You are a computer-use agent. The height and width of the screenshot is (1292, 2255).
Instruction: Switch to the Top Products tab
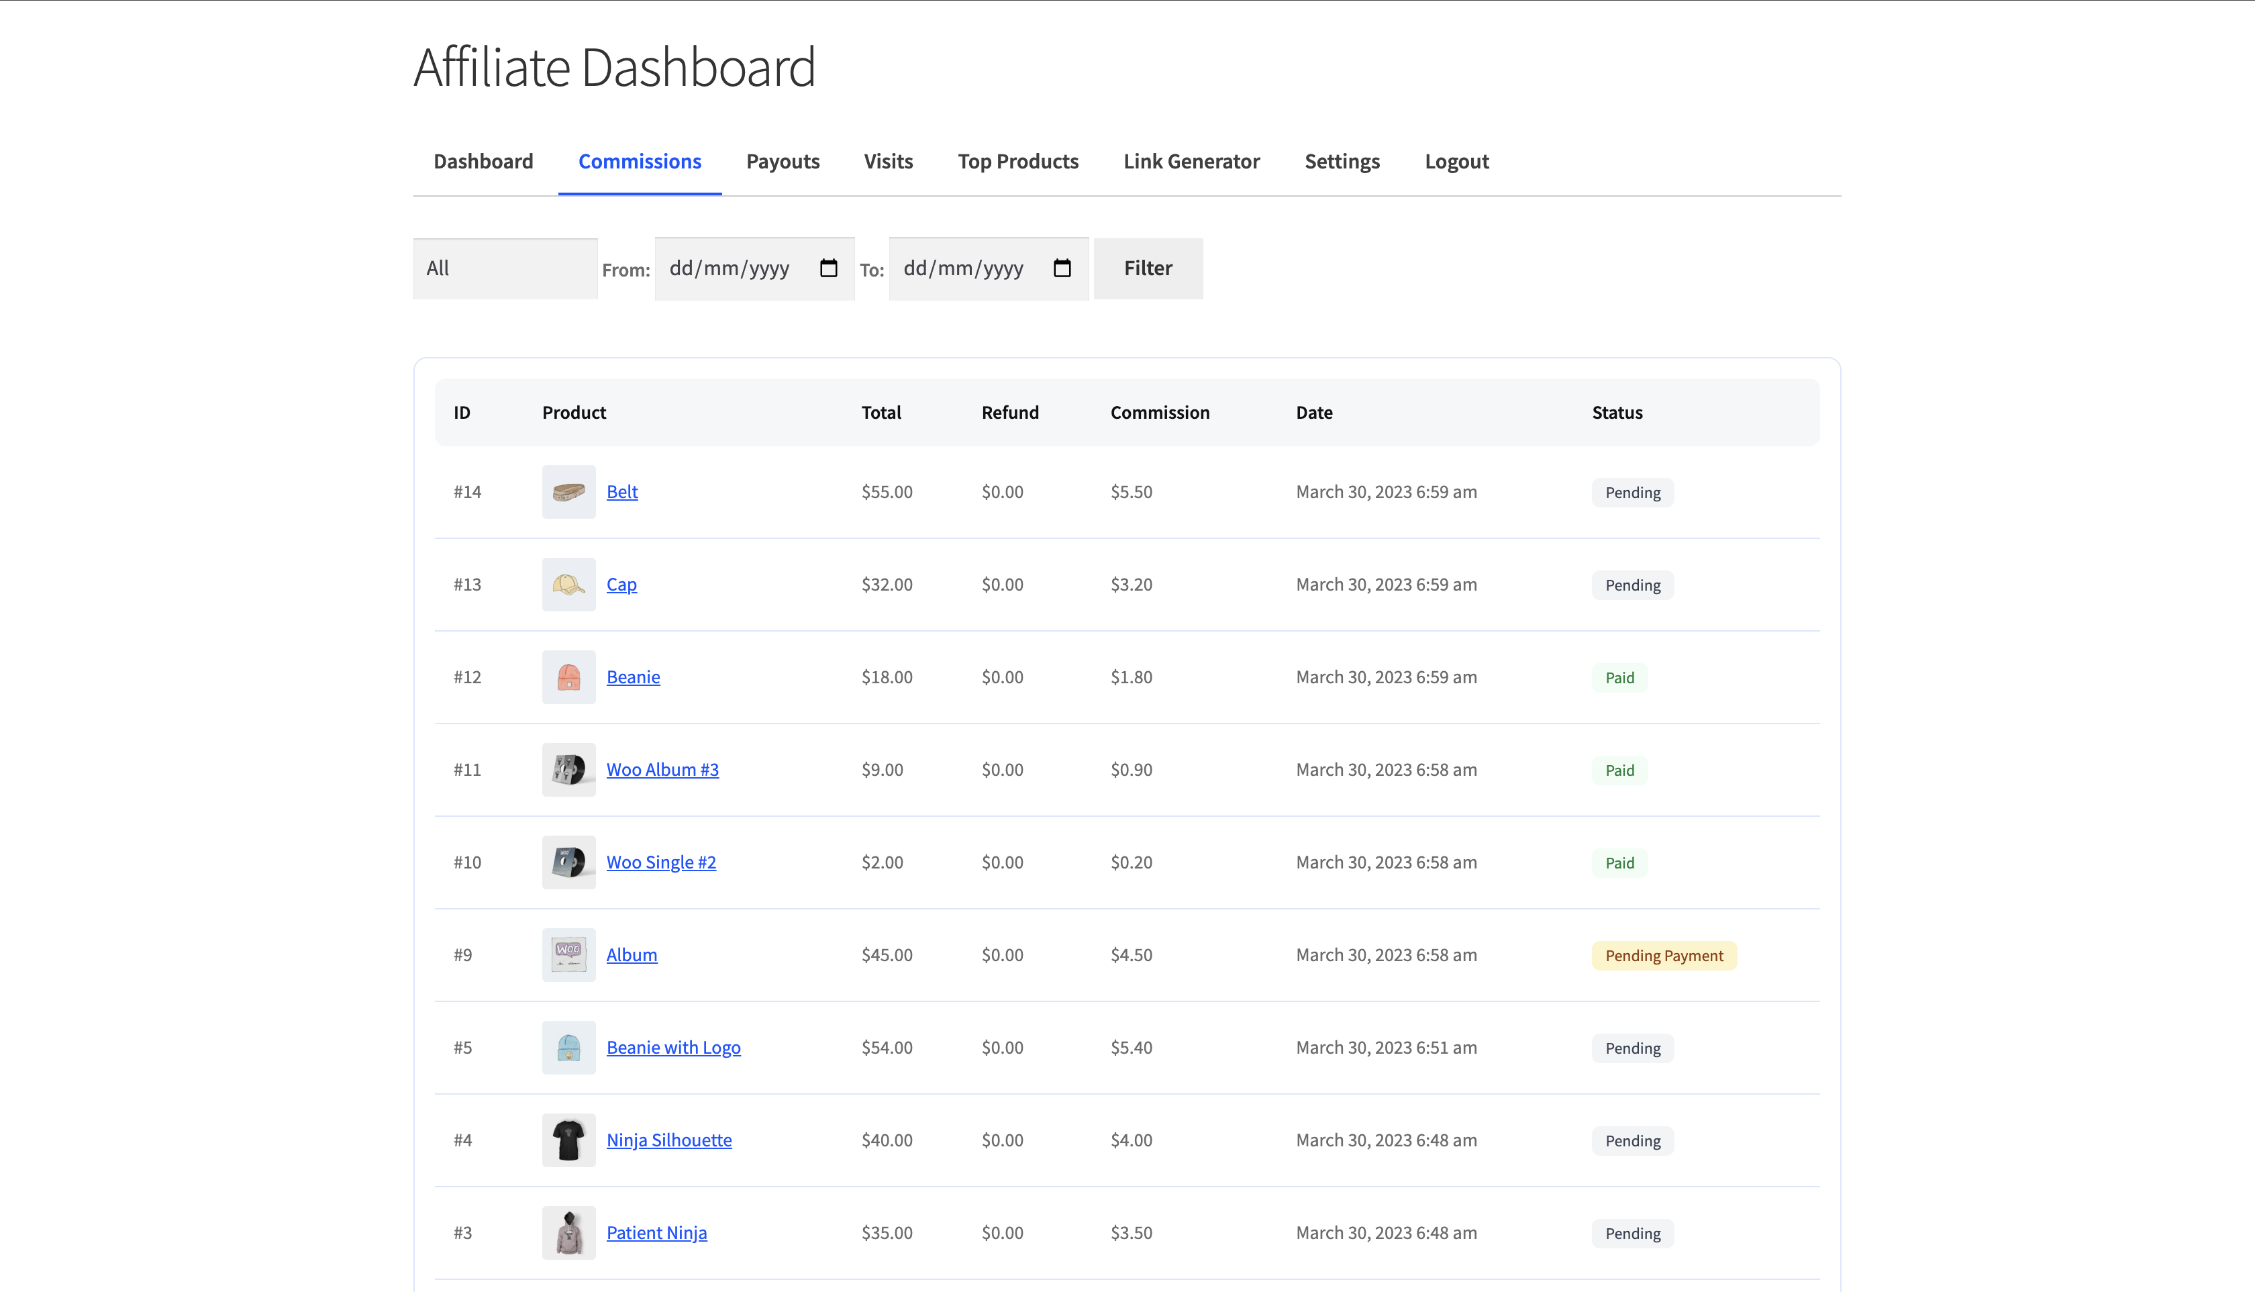1017,160
